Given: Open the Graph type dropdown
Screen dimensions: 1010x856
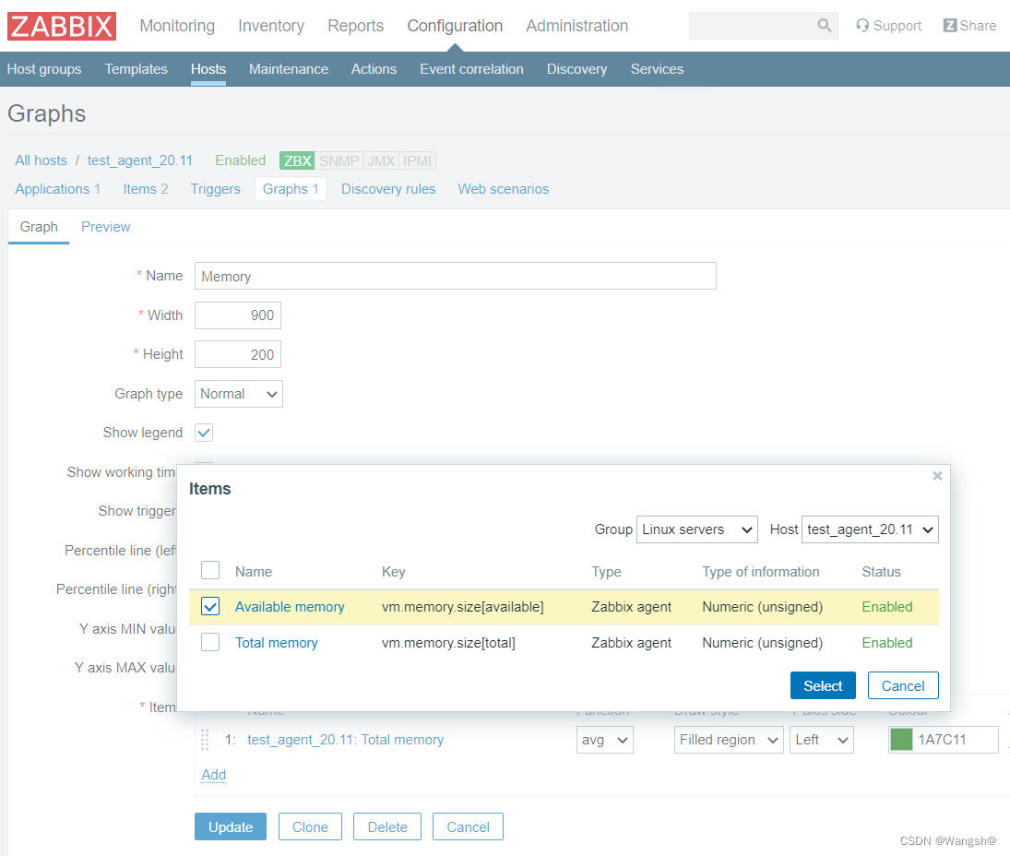Looking at the screenshot, I should [x=239, y=394].
